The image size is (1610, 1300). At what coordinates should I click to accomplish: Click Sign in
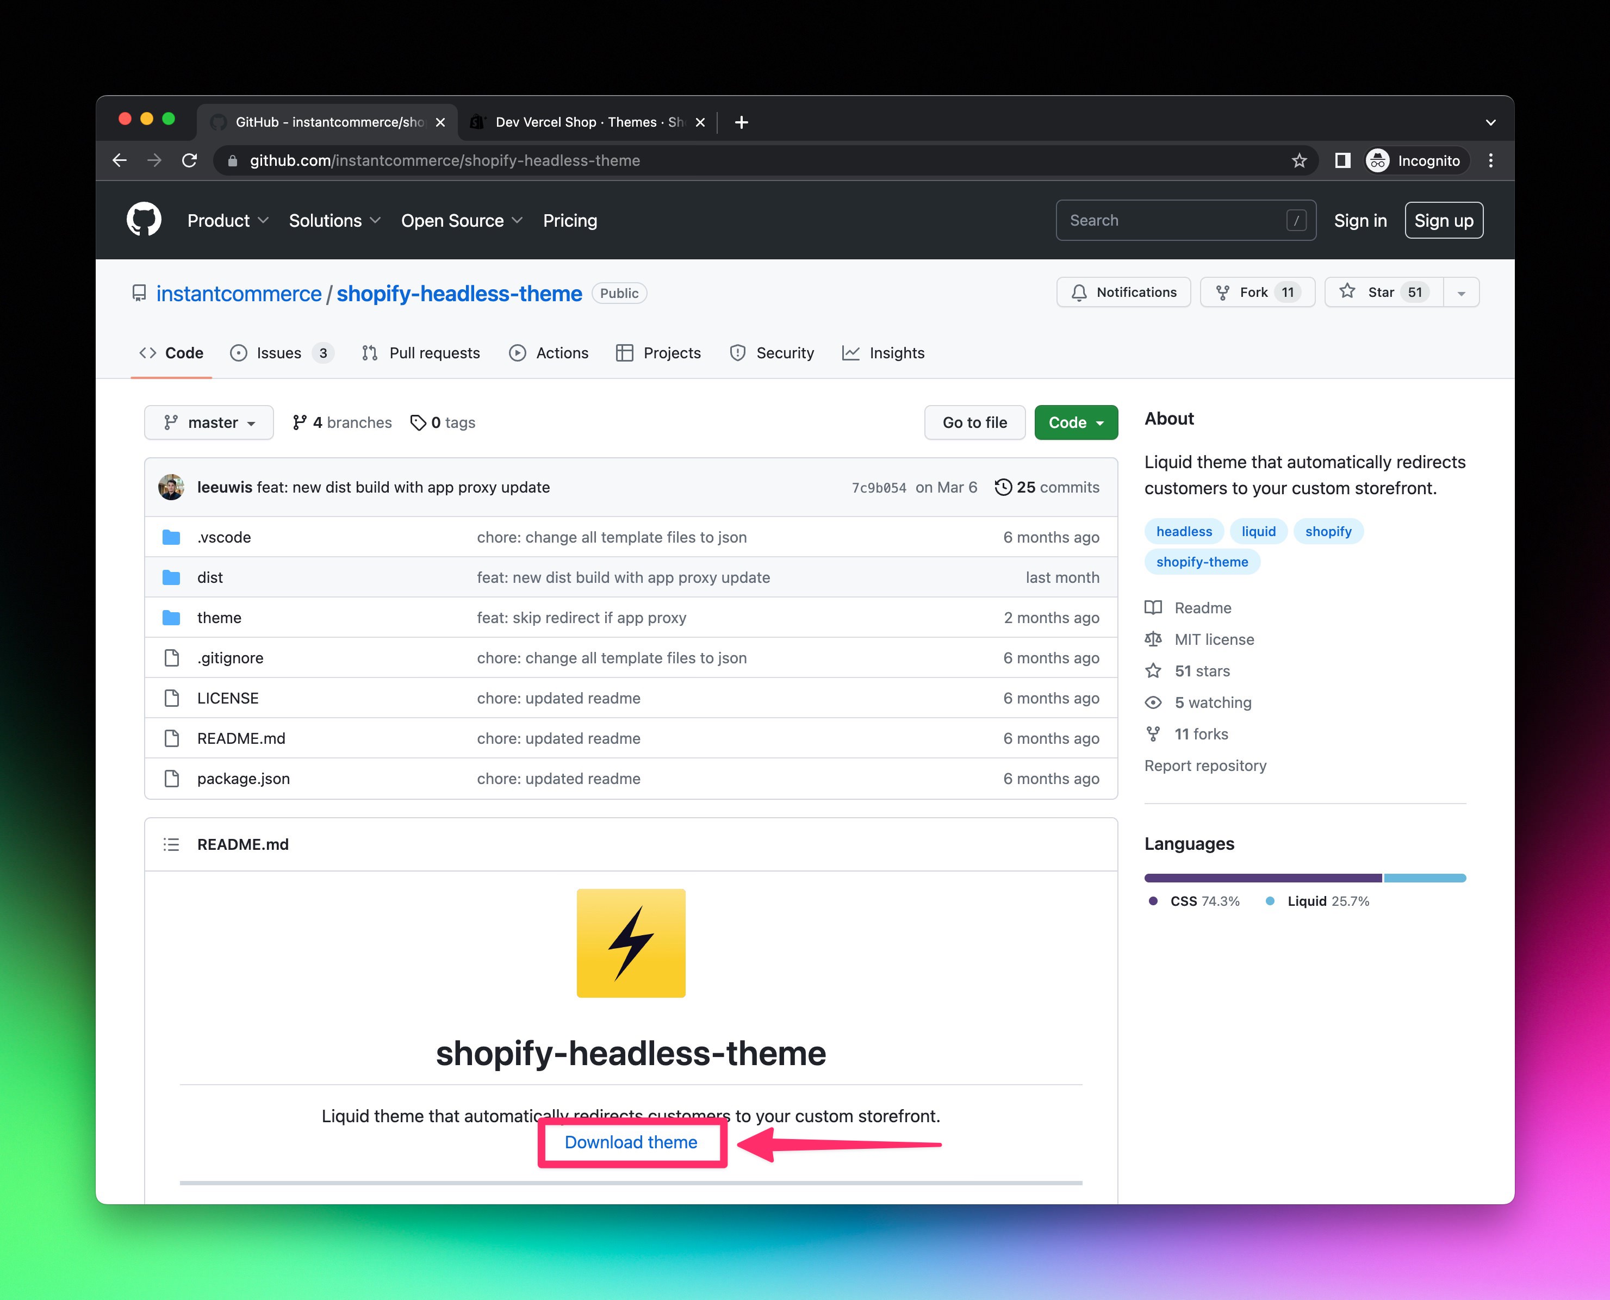[x=1360, y=220]
